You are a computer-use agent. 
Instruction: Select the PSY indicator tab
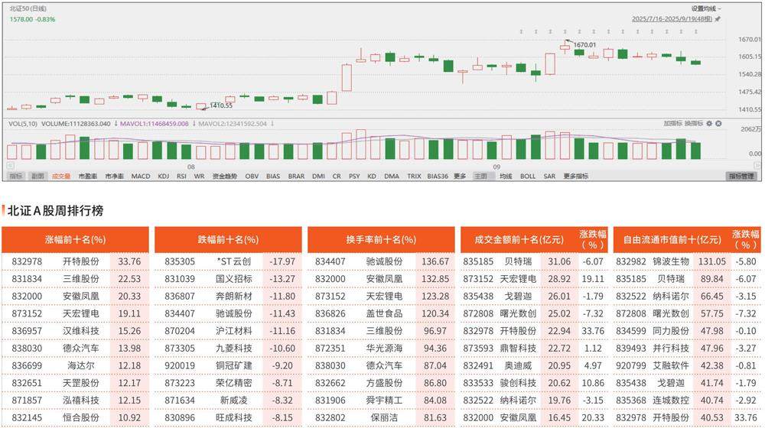point(354,176)
